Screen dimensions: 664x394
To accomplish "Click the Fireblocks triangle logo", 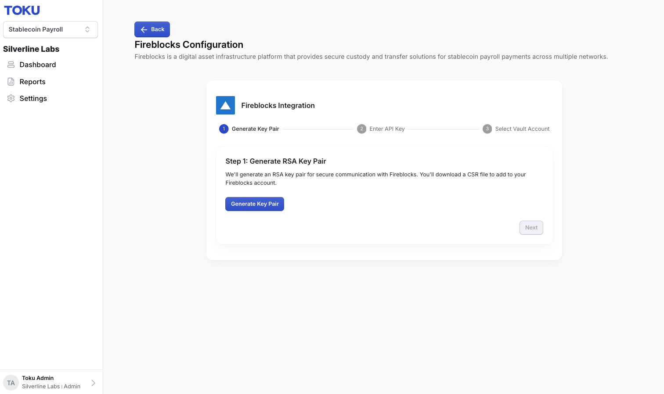I will tap(225, 105).
